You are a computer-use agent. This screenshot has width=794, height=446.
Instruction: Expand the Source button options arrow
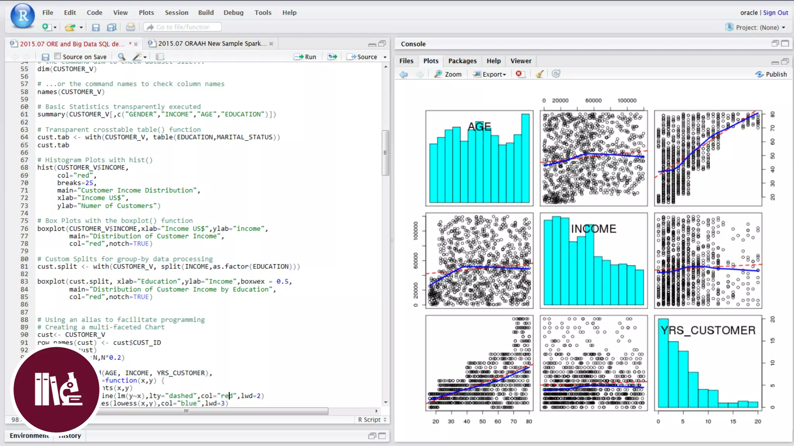click(385, 57)
